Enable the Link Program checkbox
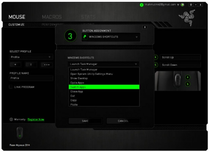This screenshot has height=152, width=209. (x=11, y=87)
